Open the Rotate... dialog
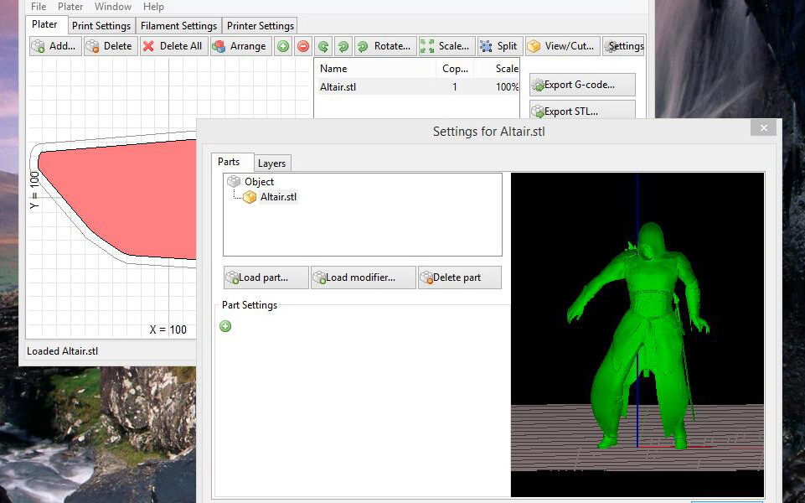This screenshot has height=503, width=805. coord(384,46)
